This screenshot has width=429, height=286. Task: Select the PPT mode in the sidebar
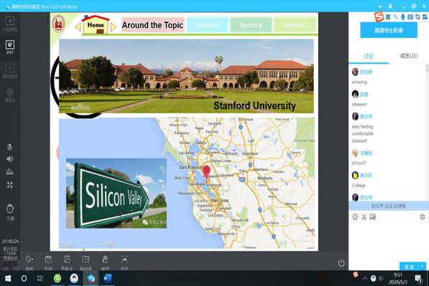point(10,47)
